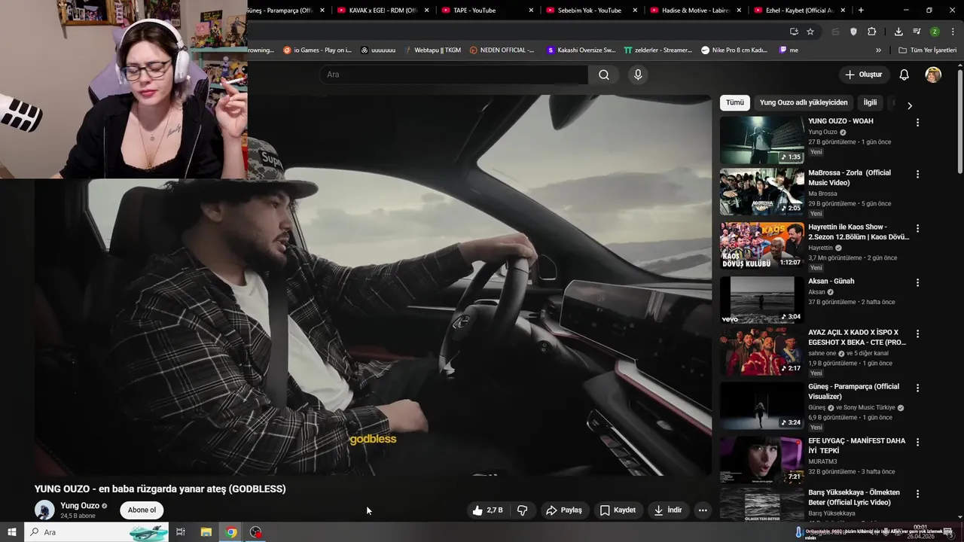Open YouTube notifications bell
Viewport: 964px width, 542px height.
coord(904,75)
